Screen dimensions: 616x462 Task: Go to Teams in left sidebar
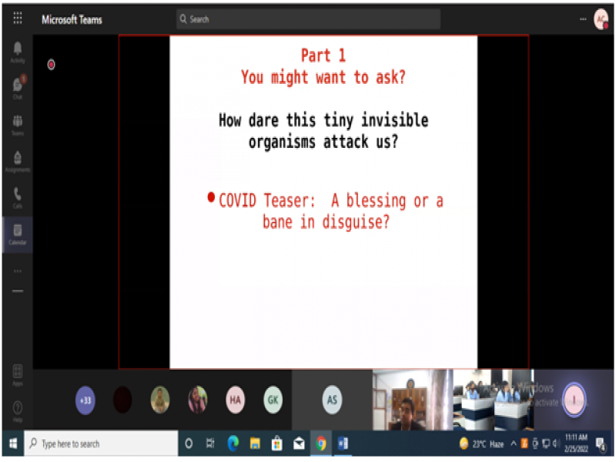click(17, 124)
